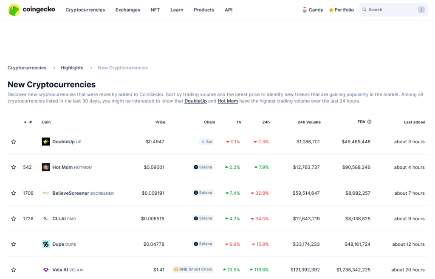Favorite Dupe with the star
435x279 pixels.
pyautogui.click(x=13, y=244)
